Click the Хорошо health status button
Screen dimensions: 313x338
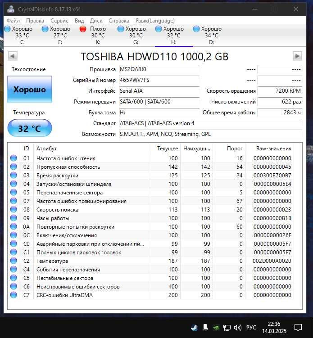[x=30, y=89]
